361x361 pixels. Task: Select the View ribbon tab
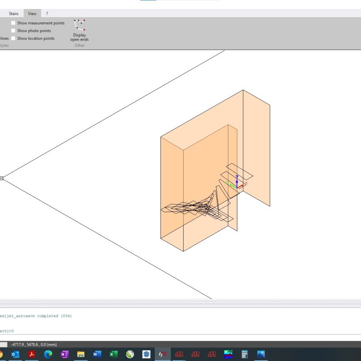(32, 14)
